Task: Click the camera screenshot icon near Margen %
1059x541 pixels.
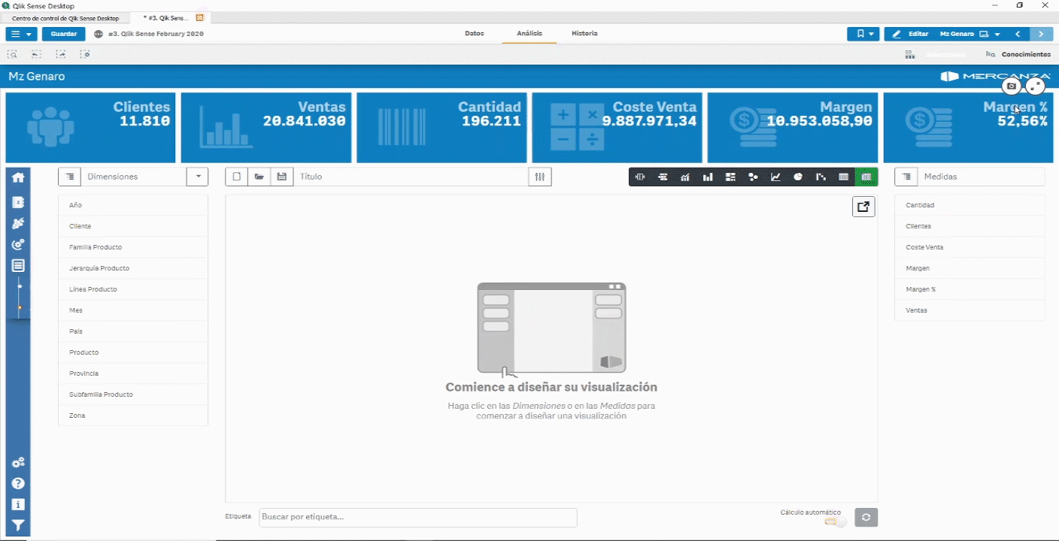Action: tap(1012, 86)
